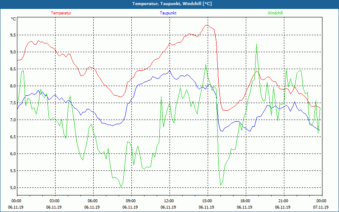Click the 09:00 time label on the x-axis
339x212 pixels.
coord(131,201)
